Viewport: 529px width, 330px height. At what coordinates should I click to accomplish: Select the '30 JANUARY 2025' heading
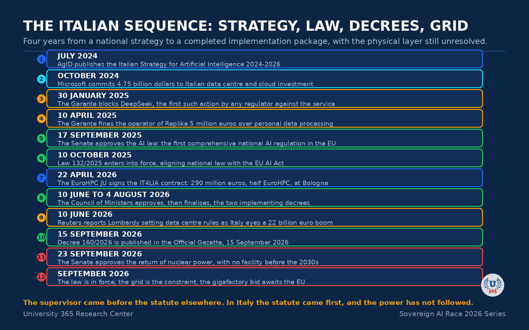point(93,96)
